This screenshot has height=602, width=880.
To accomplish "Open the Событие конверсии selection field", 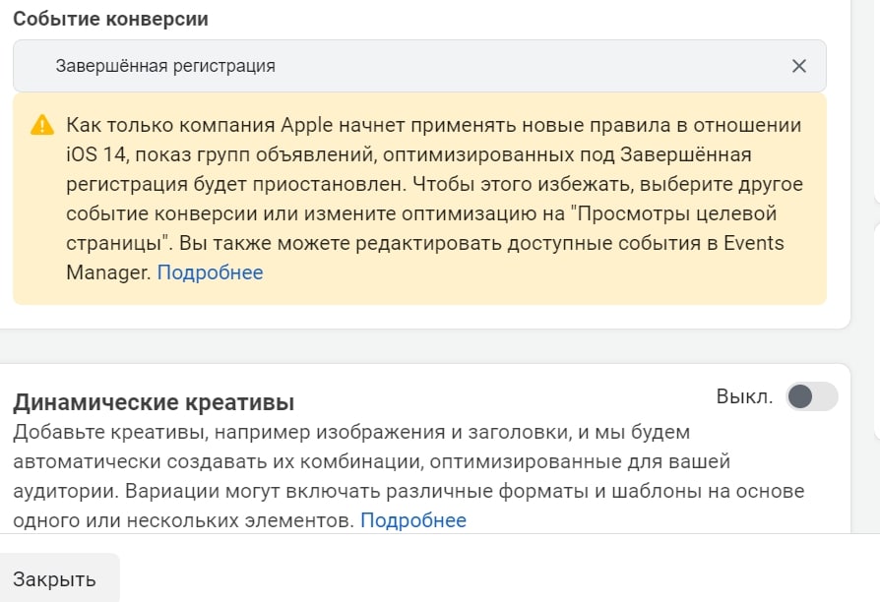I will [419, 66].
